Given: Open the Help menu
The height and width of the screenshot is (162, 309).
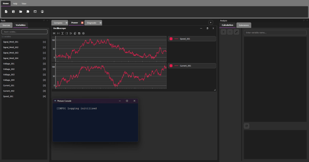Looking at the screenshot, I should point(15,3).
